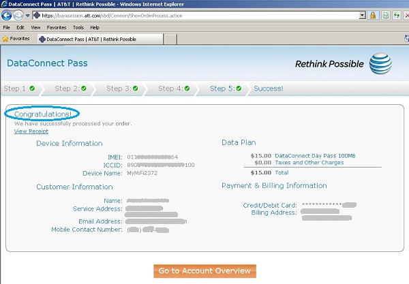The image size is (409, 284).
Task: Click Step 2 in progress bar
Action: coord(70,89)
